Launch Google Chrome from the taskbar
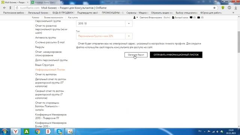 tap(37, 132)
